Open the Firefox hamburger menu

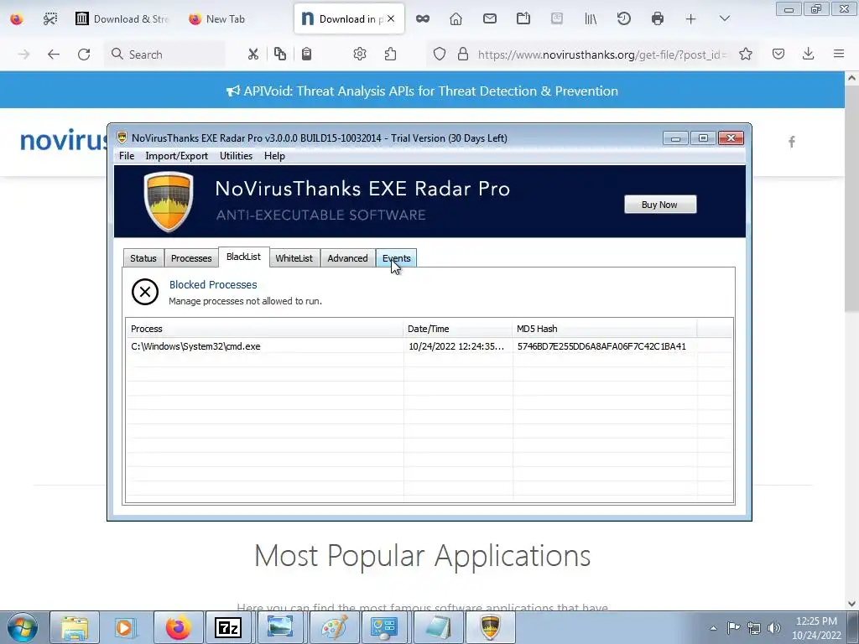point(839,55)
